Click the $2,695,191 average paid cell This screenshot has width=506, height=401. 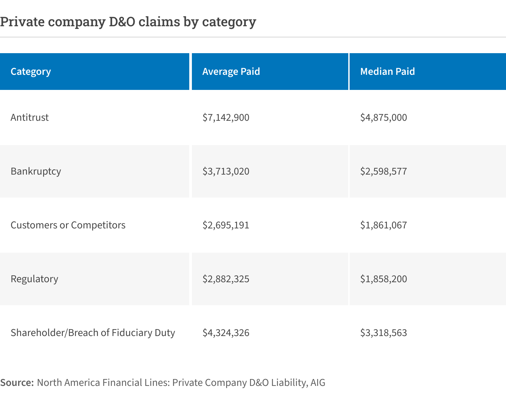226,225
